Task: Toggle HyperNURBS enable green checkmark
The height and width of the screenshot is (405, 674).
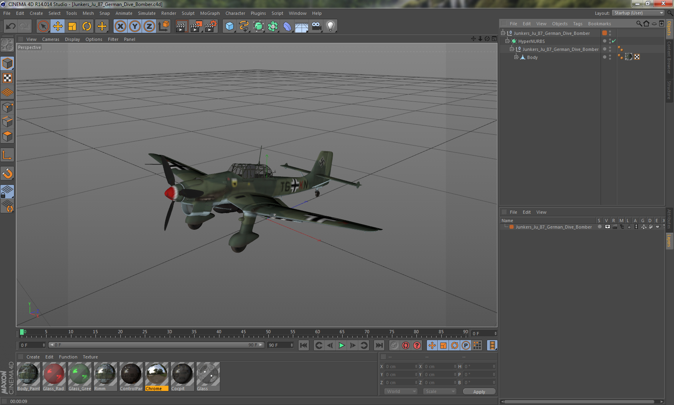Action: 614,41
